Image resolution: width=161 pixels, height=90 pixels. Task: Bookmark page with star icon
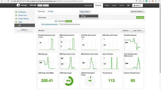(x=140, y=1)
